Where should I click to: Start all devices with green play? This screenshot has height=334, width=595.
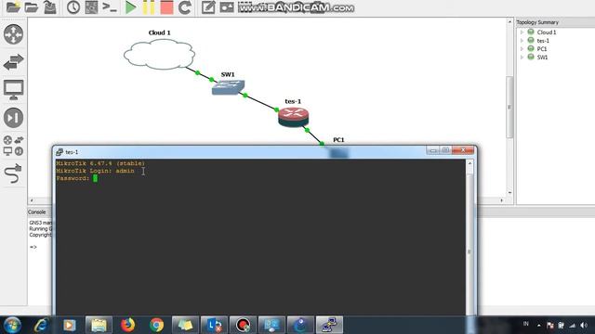[131, 7]
